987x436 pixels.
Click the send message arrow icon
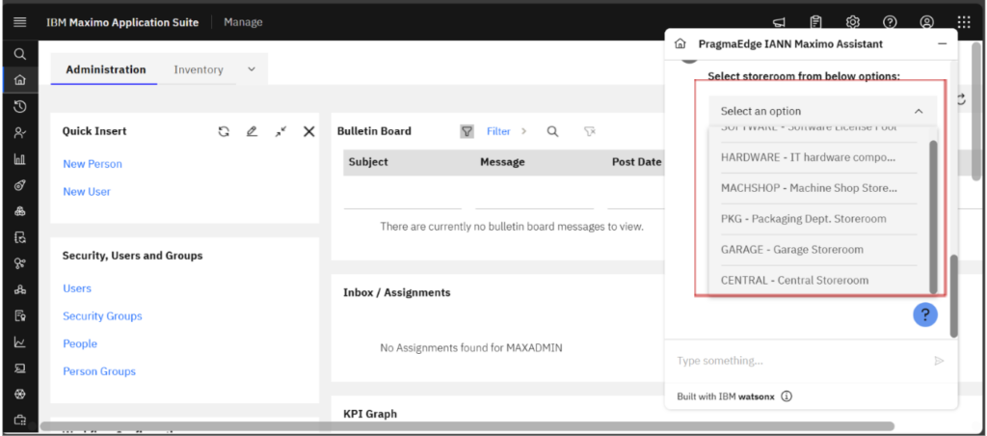point(939,361)
